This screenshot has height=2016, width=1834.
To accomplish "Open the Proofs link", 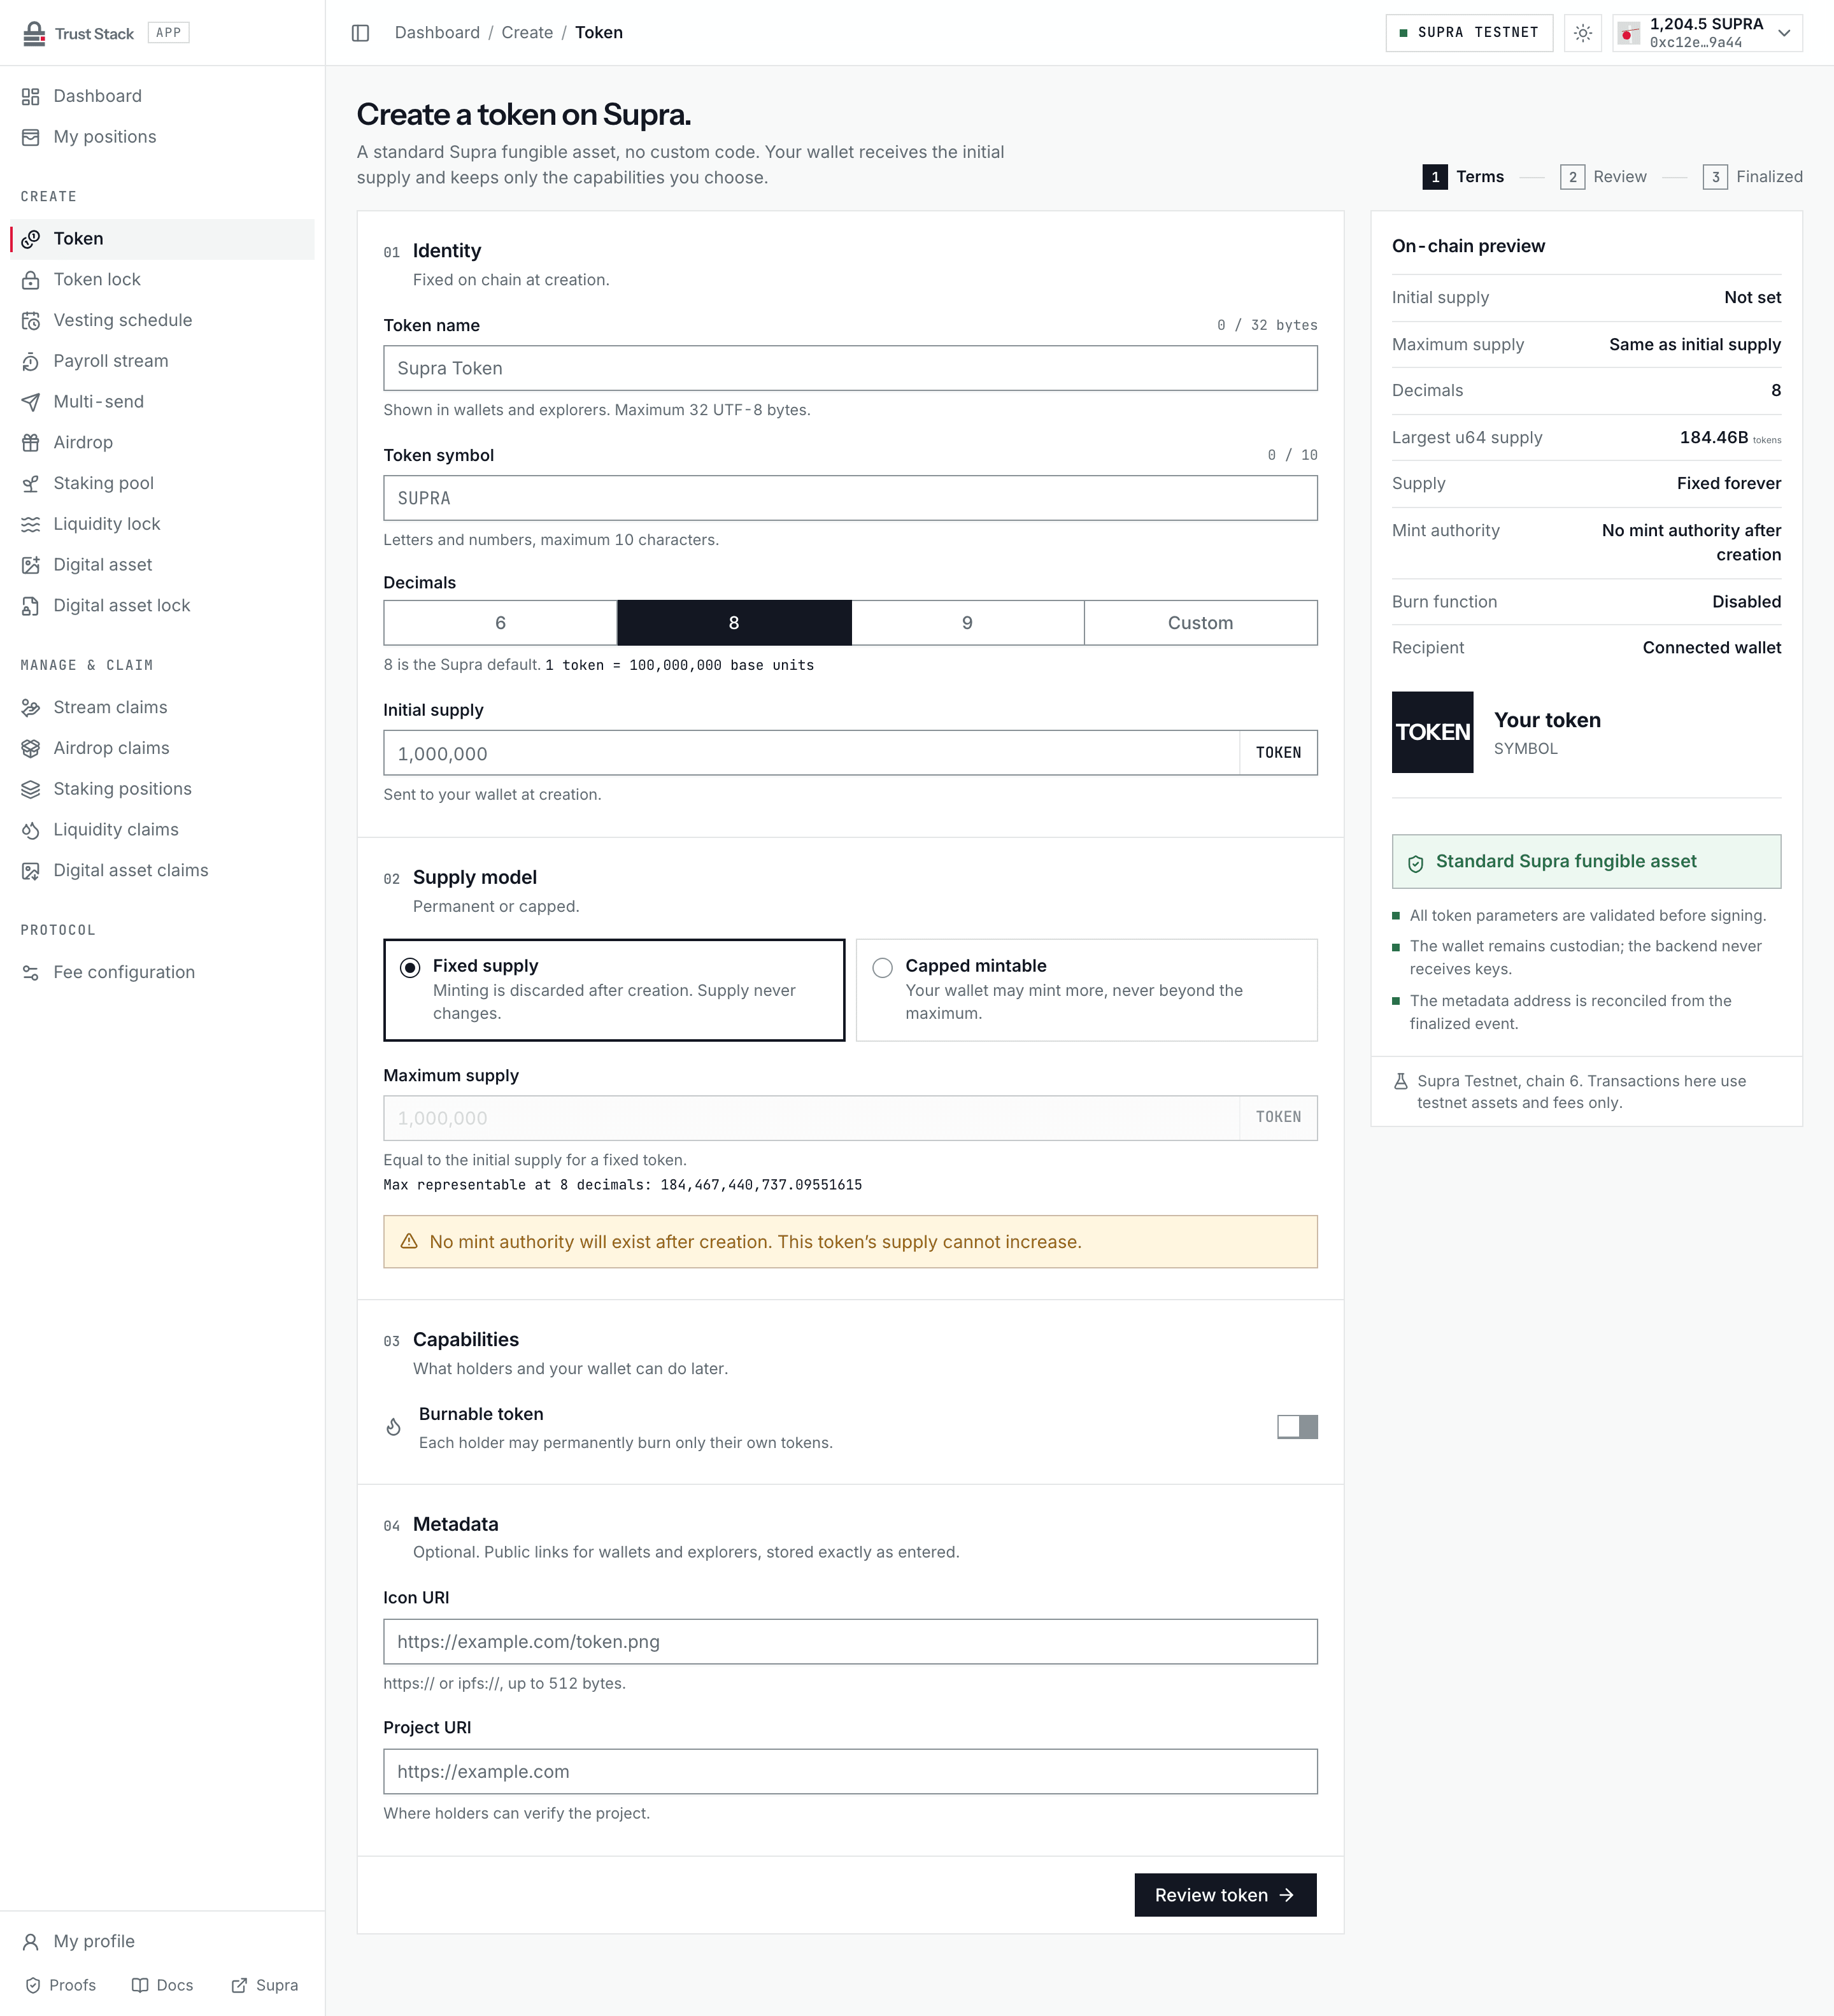I will 61,1986.
